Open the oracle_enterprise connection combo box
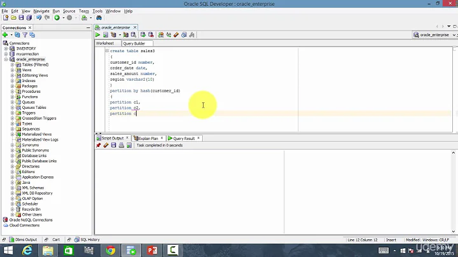 pyautogui.click(x=434, y=35)
